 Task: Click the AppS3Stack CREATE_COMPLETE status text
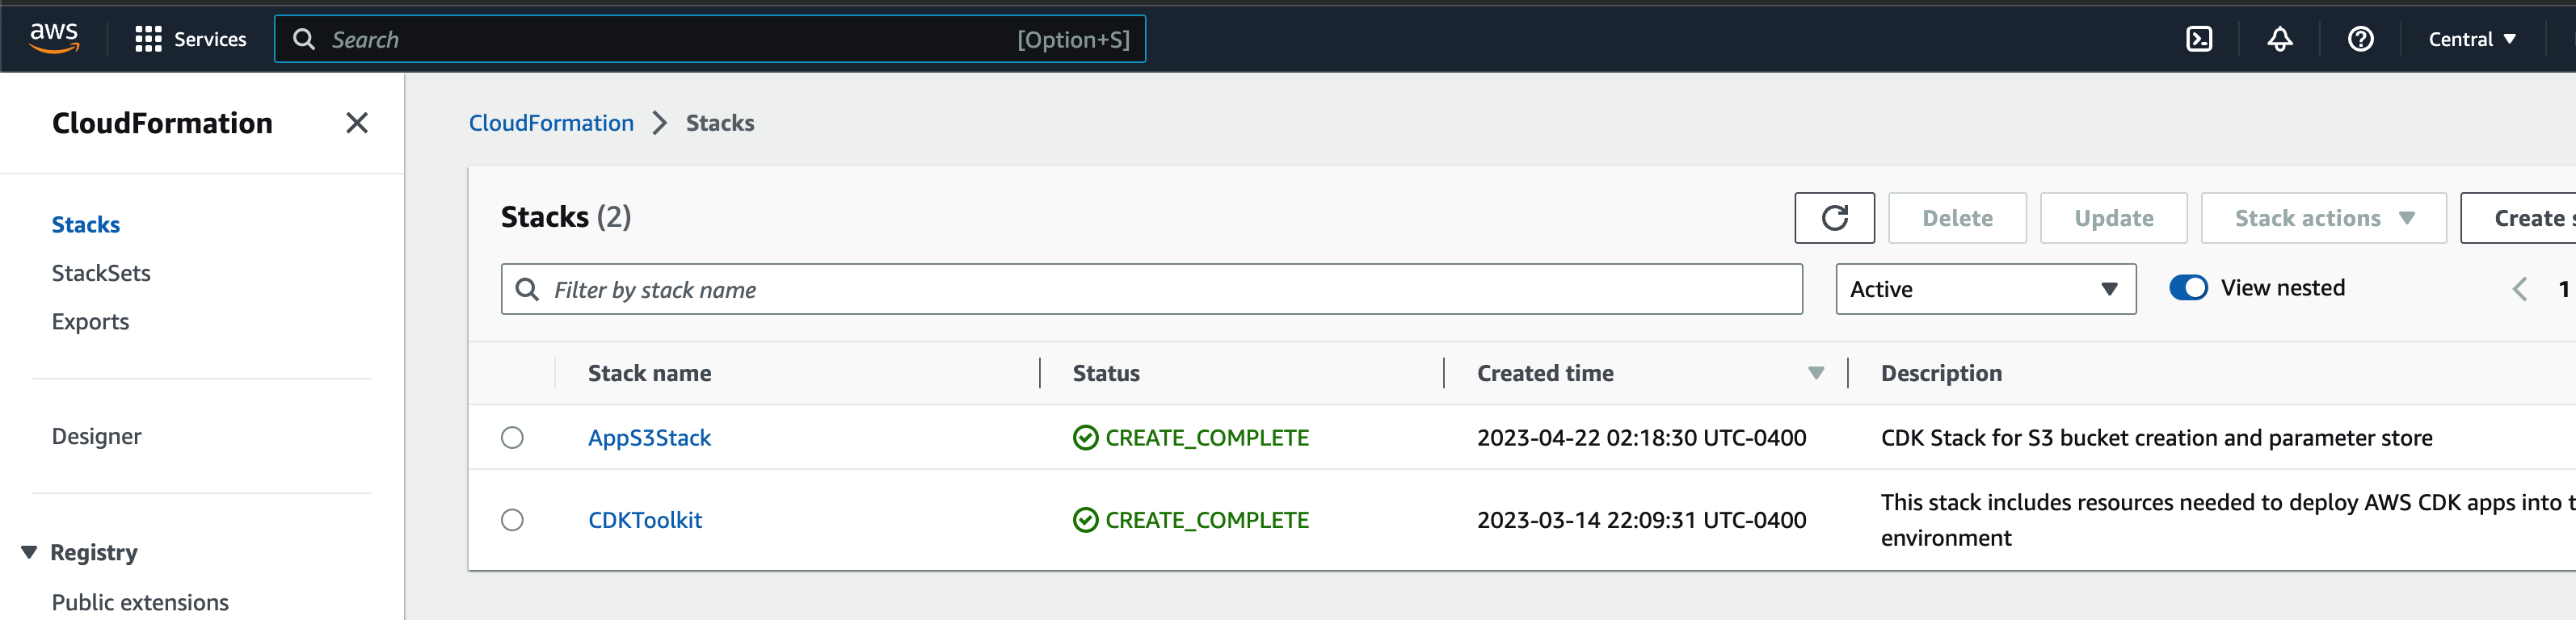tap(1207, 438)
